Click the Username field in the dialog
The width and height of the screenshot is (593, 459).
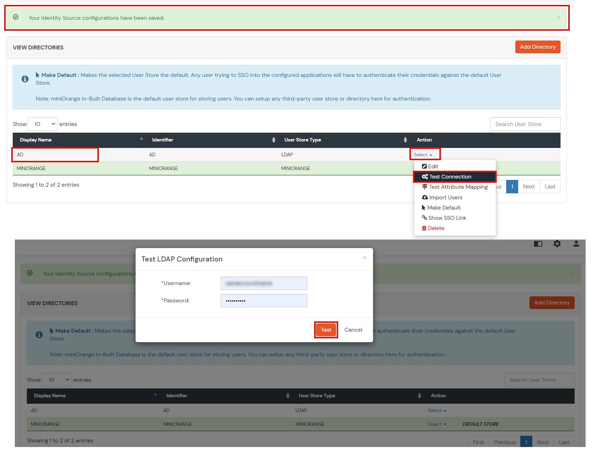[x=264, y=283]
